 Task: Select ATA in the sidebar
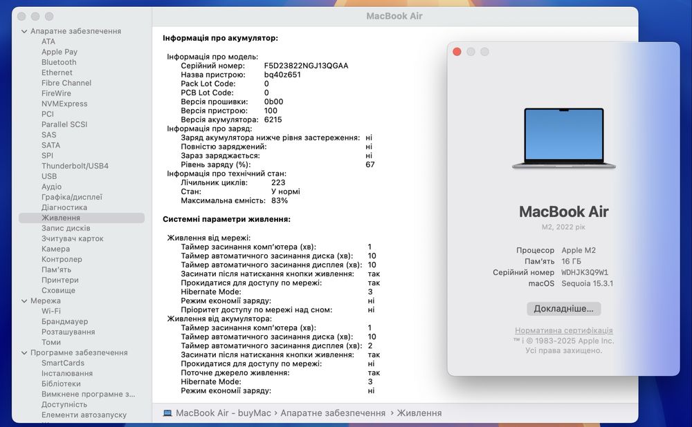48,41
